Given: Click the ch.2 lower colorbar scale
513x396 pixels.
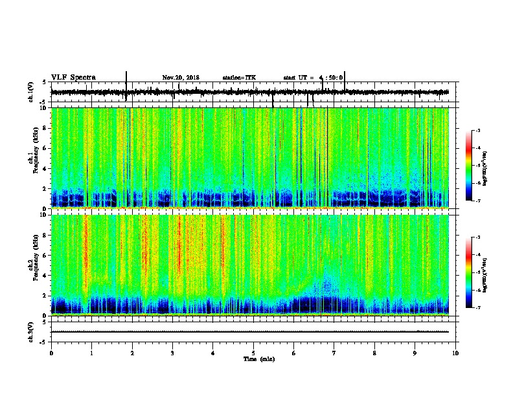Looking at the screenshot, I should [469, 272].
